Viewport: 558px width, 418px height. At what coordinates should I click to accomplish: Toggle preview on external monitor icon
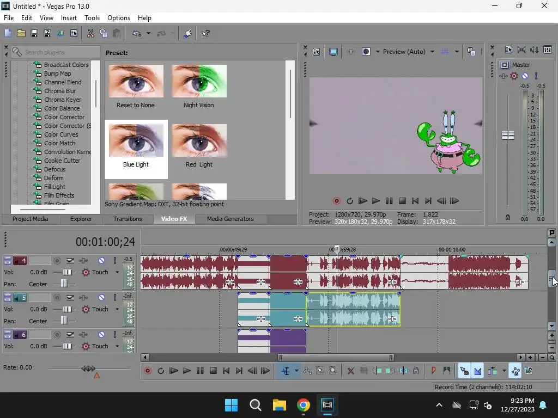pos(333,52)
